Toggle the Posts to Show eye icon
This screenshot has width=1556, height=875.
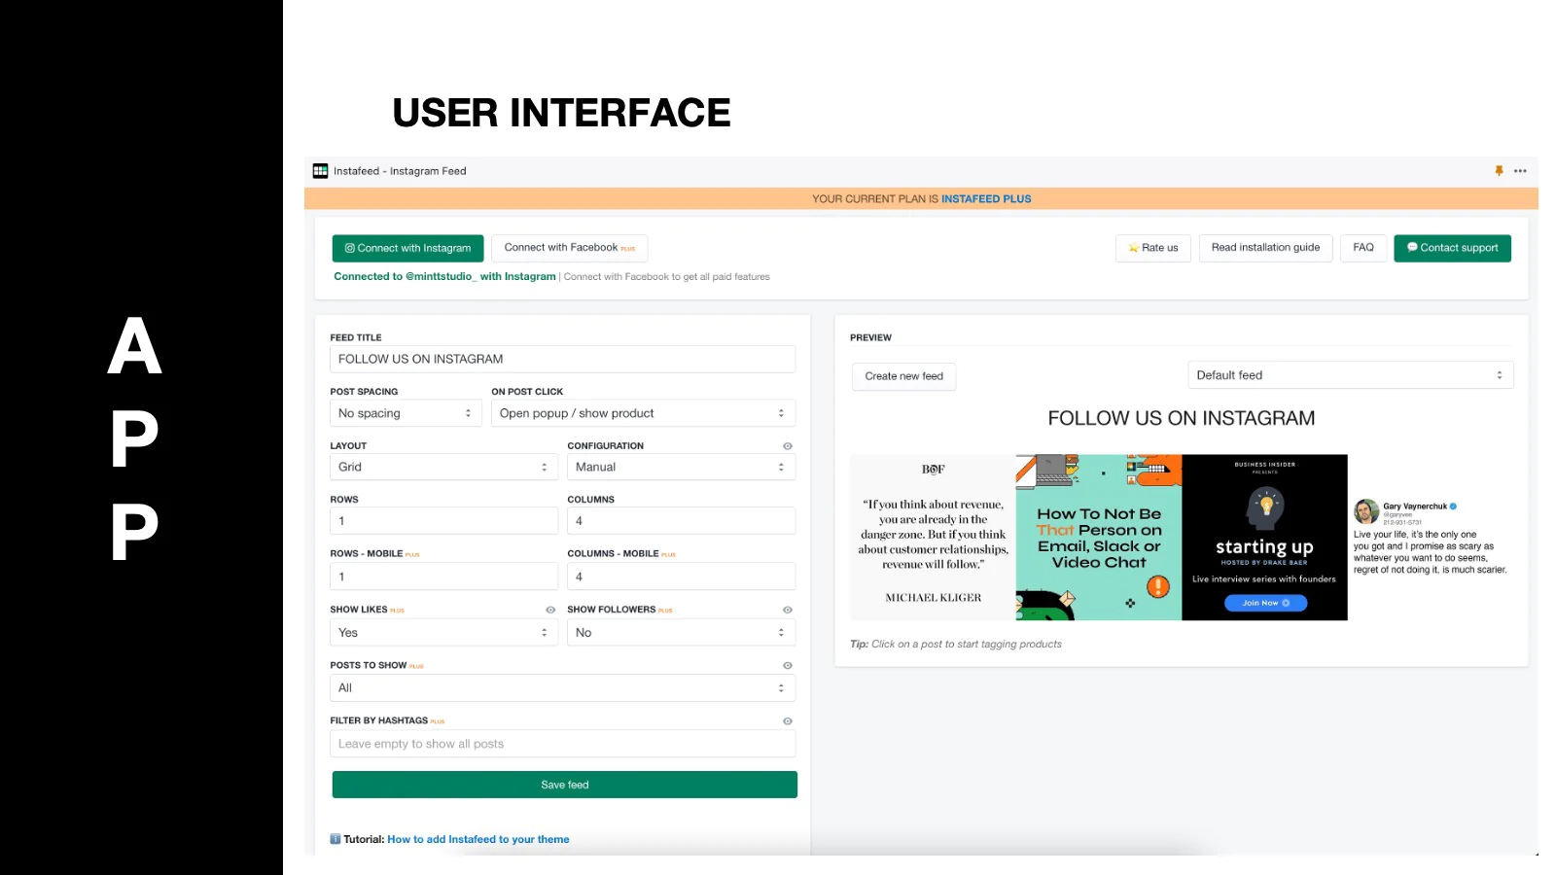pyautogui.click(x=788, y=666)
